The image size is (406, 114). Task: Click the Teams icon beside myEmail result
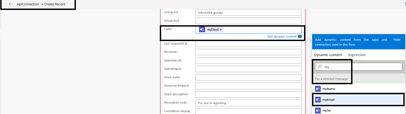tap(318, 100)
